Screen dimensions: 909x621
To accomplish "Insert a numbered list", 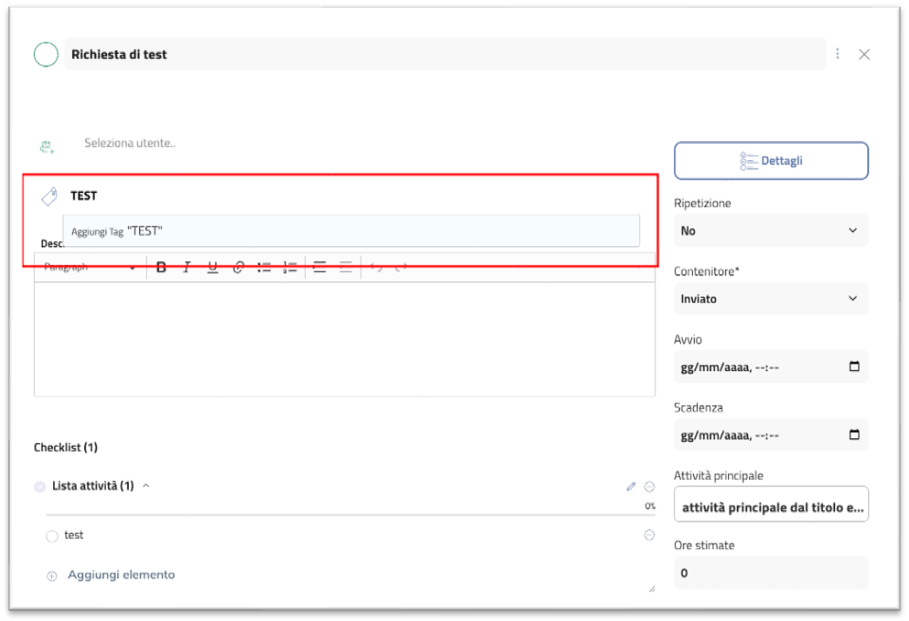I will click(290, 268).
